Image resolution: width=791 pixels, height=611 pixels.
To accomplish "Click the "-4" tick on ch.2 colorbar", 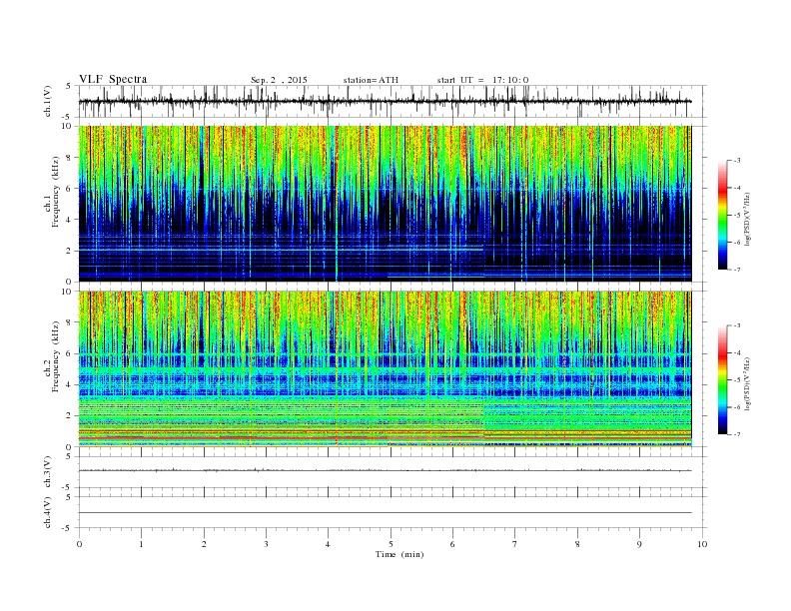I will pyautogui.click(x=737, y=352).
